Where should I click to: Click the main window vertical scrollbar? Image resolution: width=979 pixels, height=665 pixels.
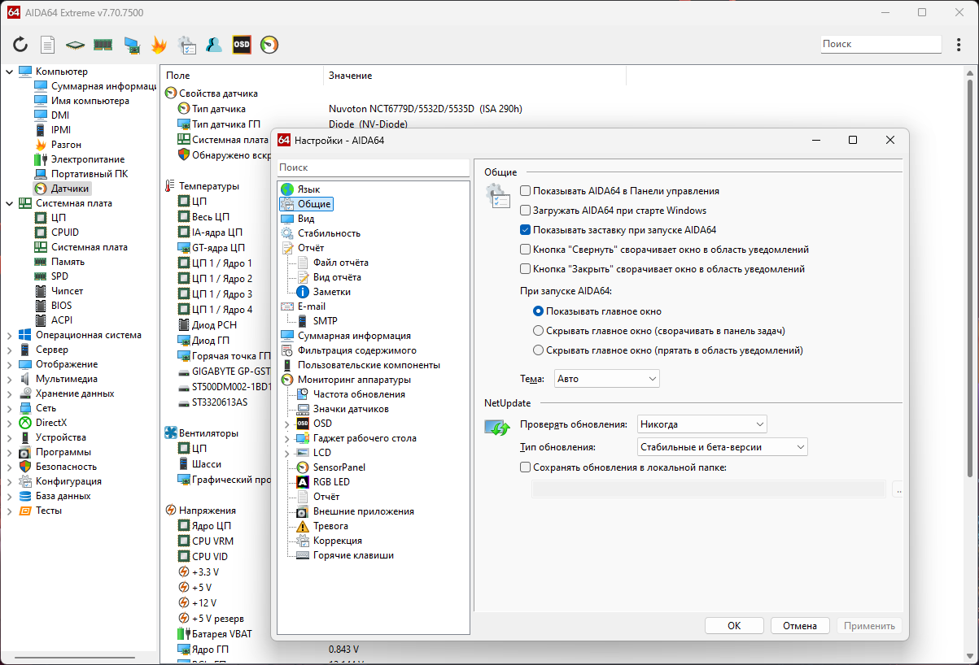[969, 276]
